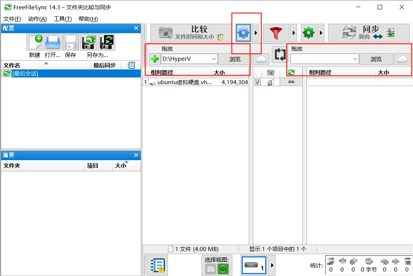Close the 配置 panel
The width and height of the screenshot is (413, 276).
[x=136, y=28]
